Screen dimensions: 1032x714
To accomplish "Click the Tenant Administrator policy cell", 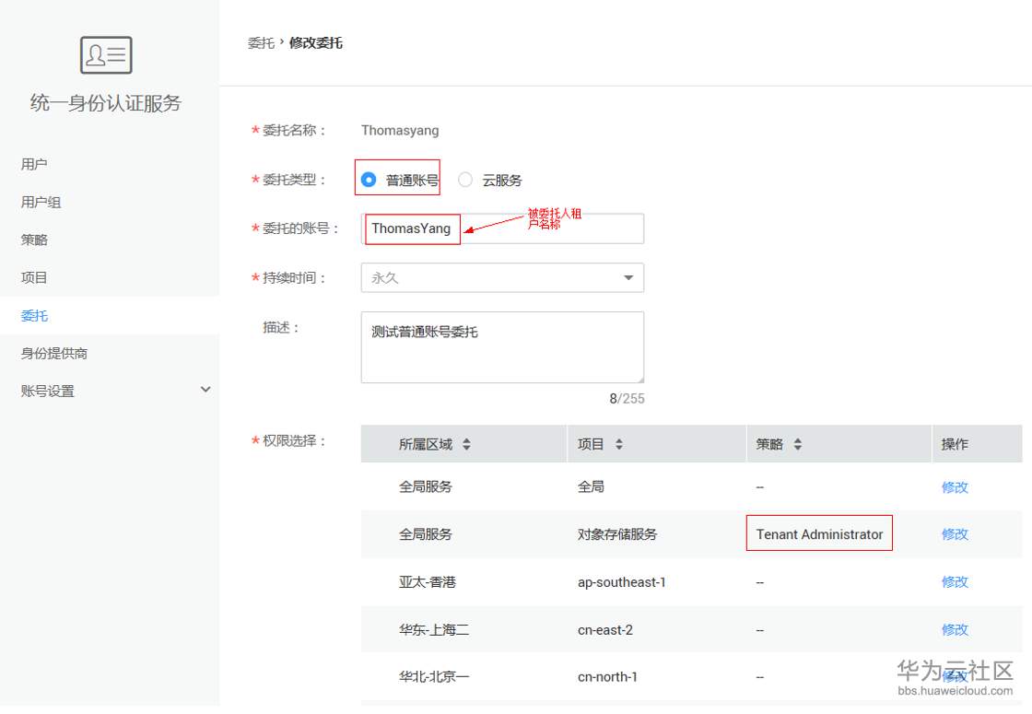I will click(819, 534).
